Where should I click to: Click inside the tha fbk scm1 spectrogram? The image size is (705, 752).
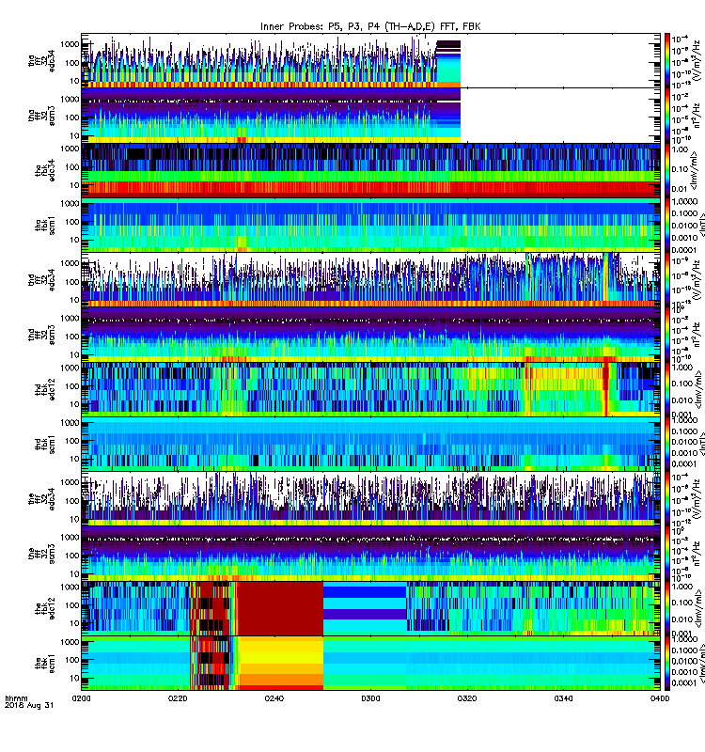(x=370, y=226)
